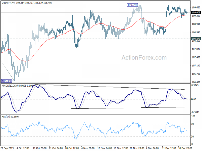202x151 pixels.
Task: Select the 109.720 high price label
Action: pos(132,5)
